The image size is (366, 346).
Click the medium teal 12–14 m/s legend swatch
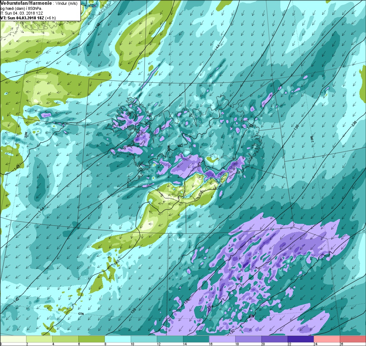coord(170,339)
